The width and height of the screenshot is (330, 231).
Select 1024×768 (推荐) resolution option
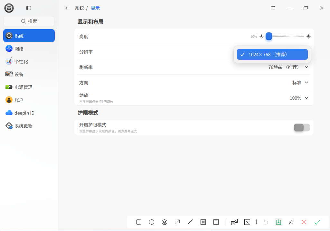click(272, 54)
